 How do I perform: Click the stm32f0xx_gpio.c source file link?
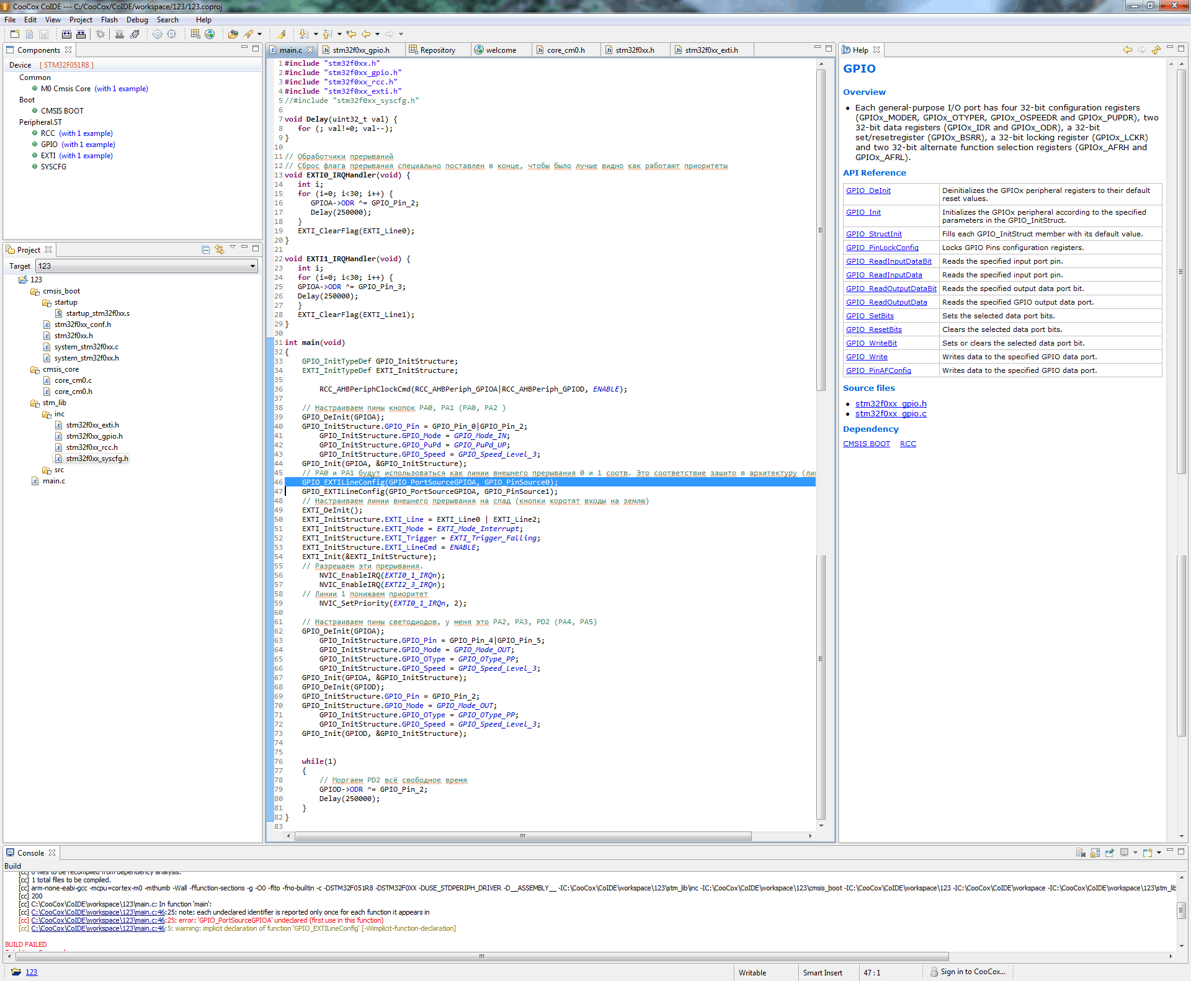890,414
